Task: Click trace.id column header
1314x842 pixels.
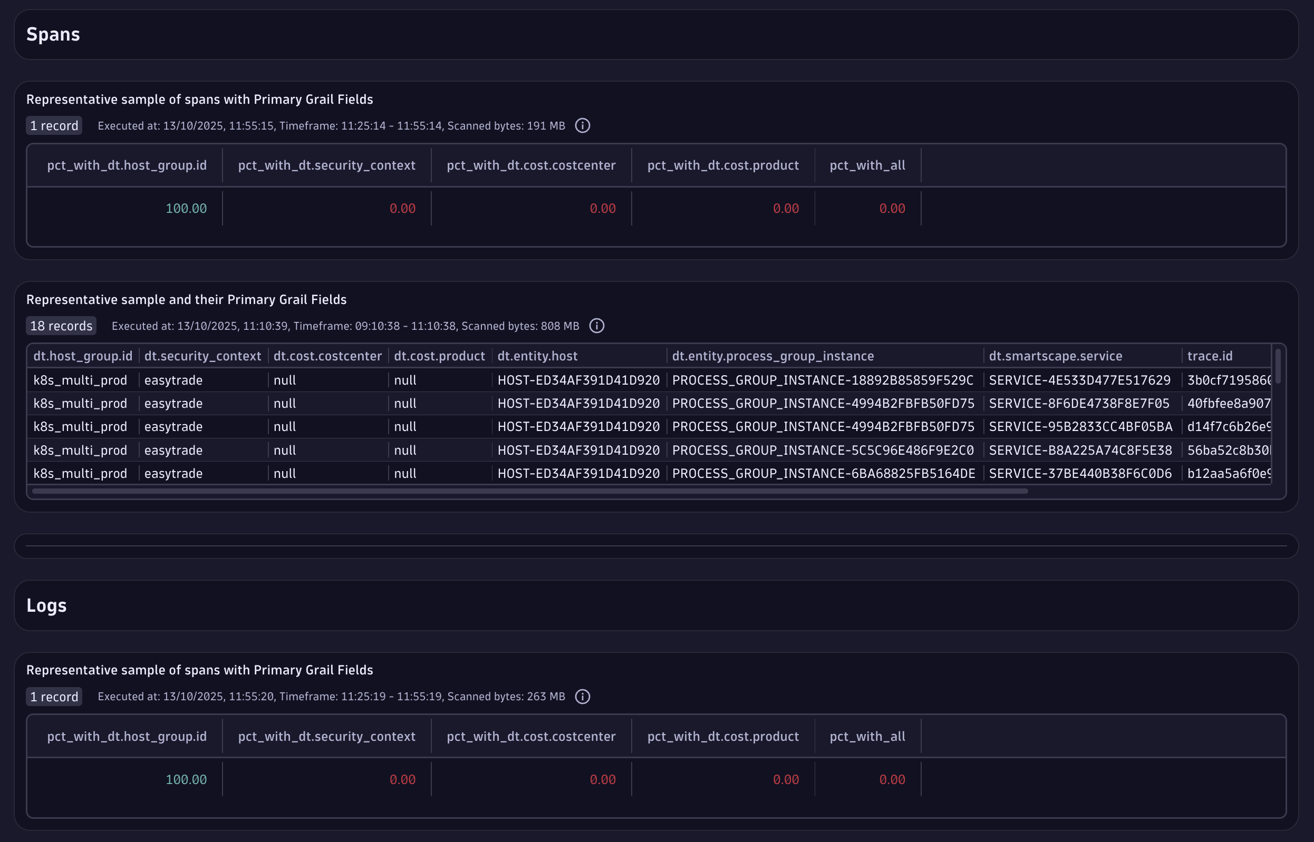Action: coord(1210,356)
